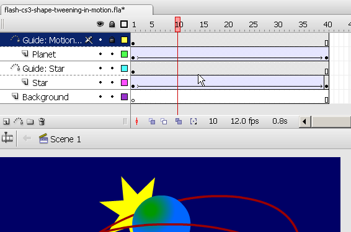Select the flash-cs3-shape-tweening-in-motion.fla tab
The height and width of the screenshot is (232, 351).
pos(64,10)
